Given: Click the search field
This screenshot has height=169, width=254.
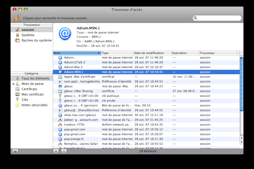Looking at the screenshot, I should pos(217,18).
